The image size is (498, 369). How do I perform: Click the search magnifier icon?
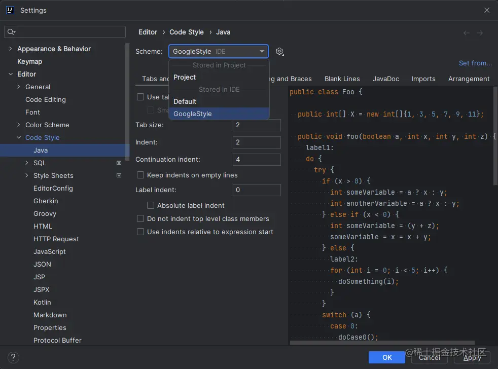point(11,32)
